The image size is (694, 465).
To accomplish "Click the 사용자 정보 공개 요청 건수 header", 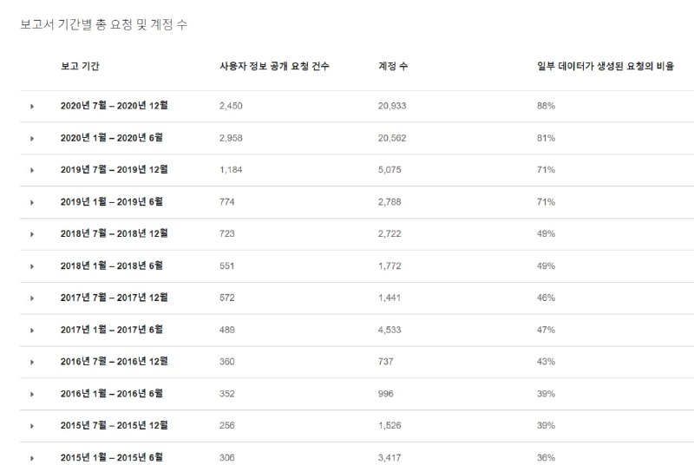I will coord(274,66).
